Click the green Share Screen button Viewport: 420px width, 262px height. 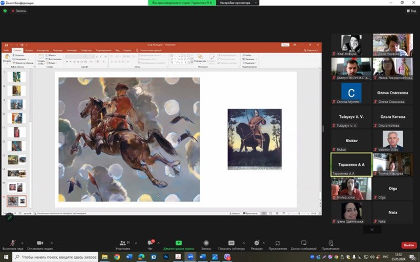178,243
